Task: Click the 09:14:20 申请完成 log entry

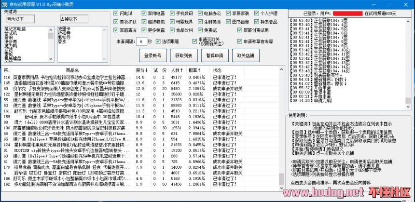Action: pos(310,100)
